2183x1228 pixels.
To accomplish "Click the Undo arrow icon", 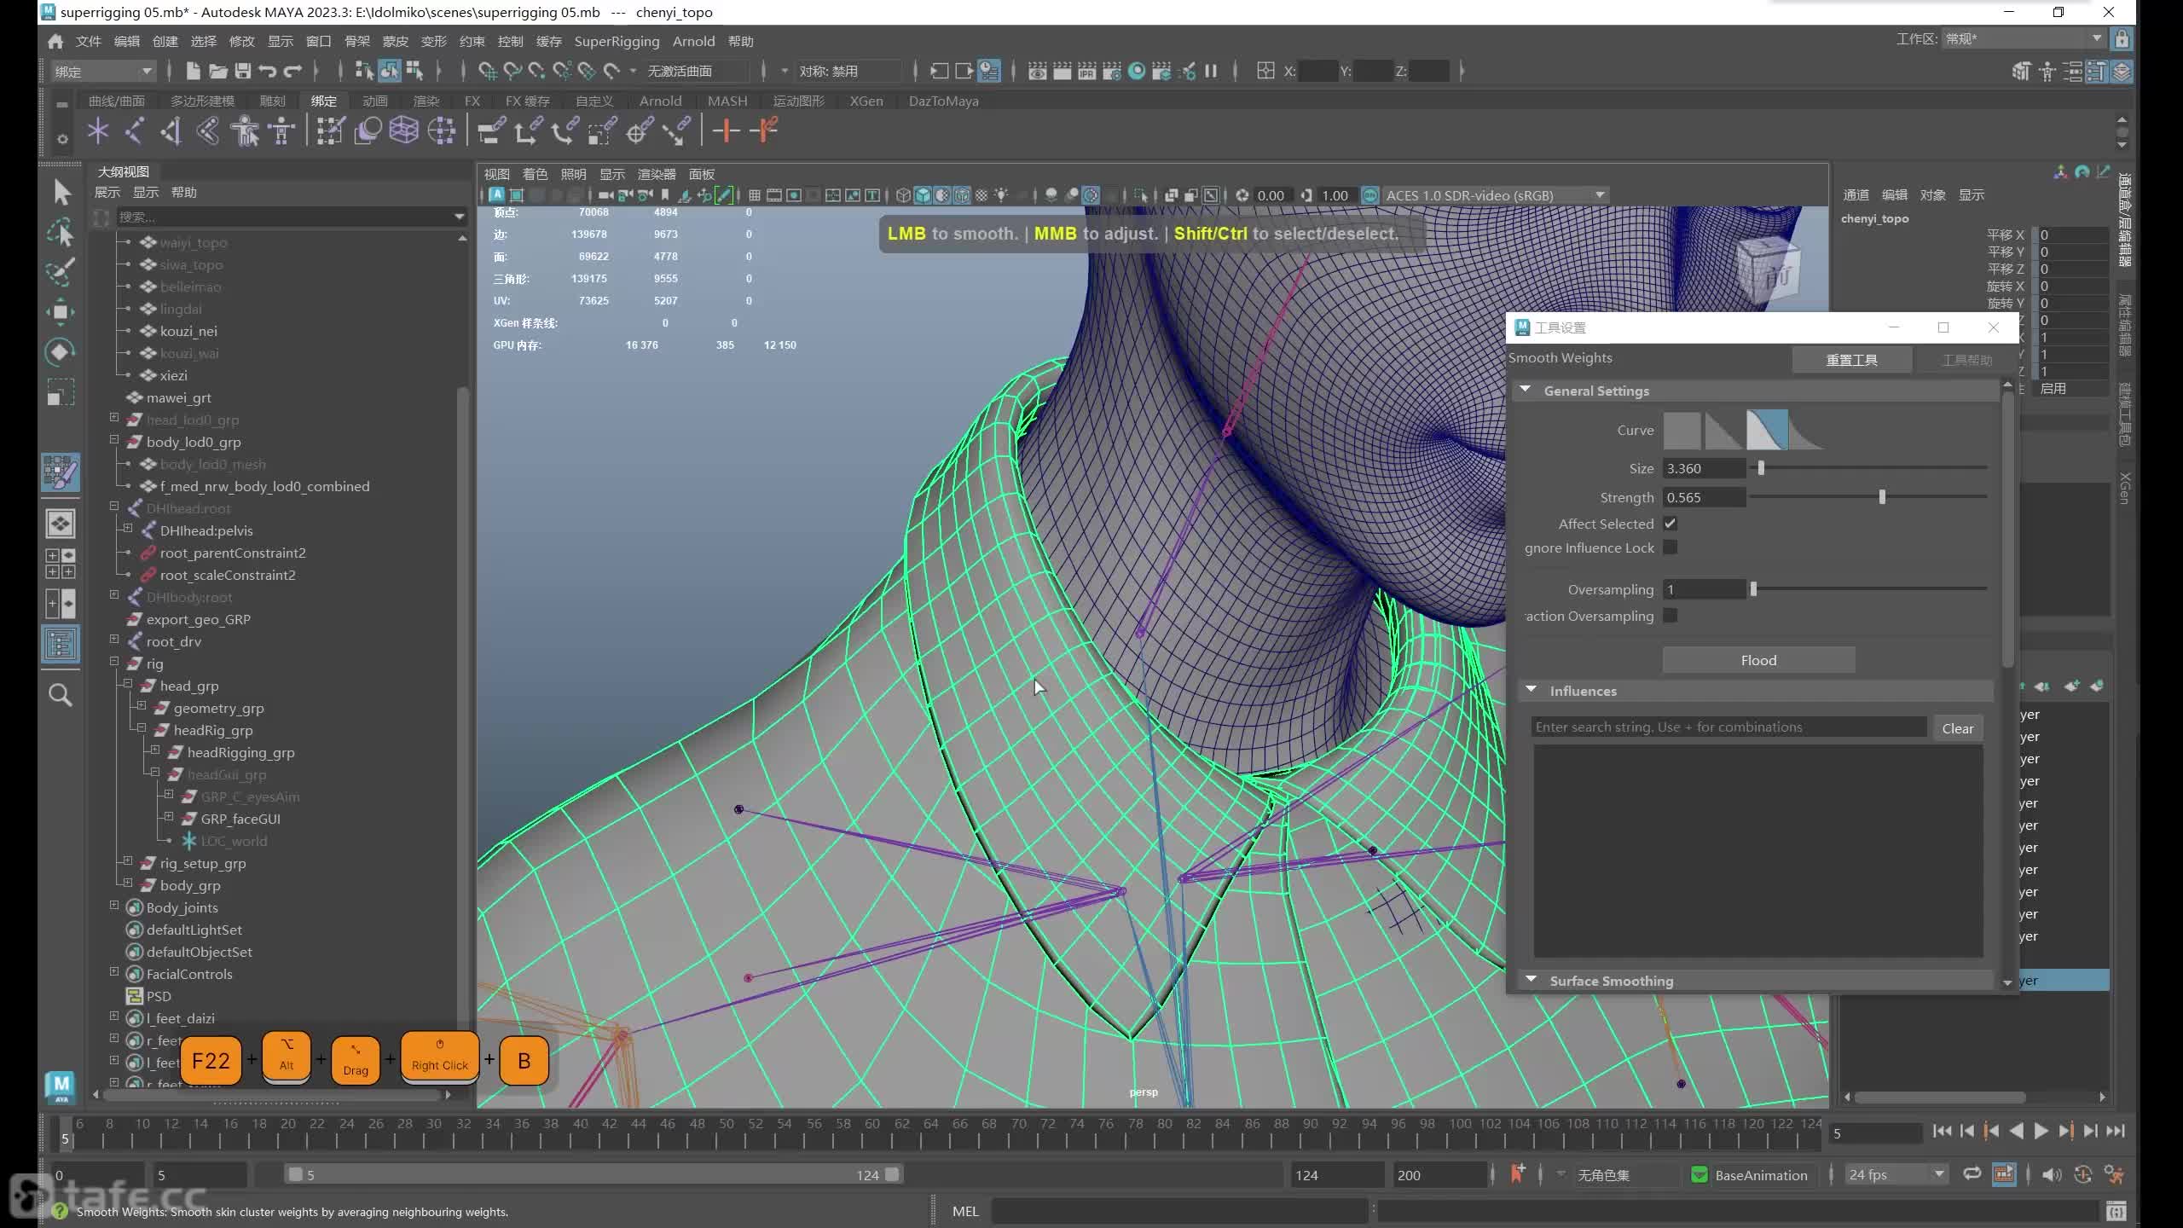I will [268, 71].
